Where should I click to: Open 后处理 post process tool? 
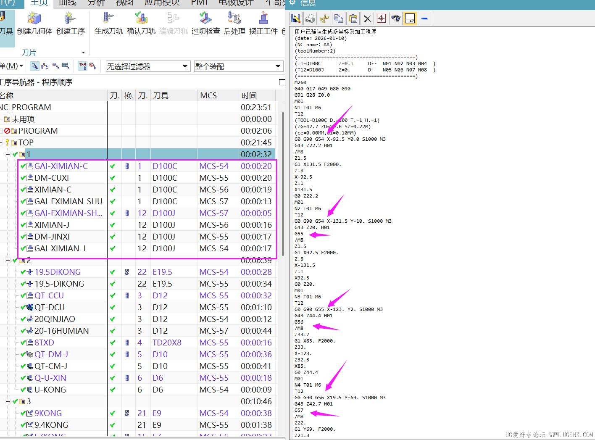[x=234, y=23]
